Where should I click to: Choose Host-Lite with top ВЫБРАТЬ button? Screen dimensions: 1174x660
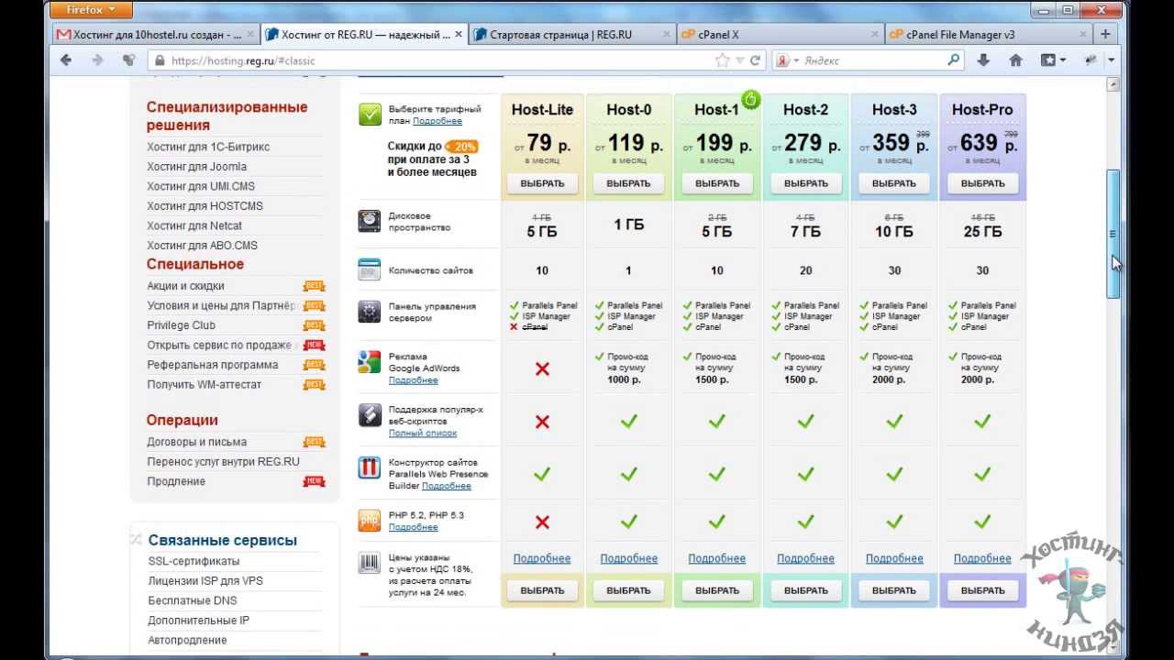point(542,183)
